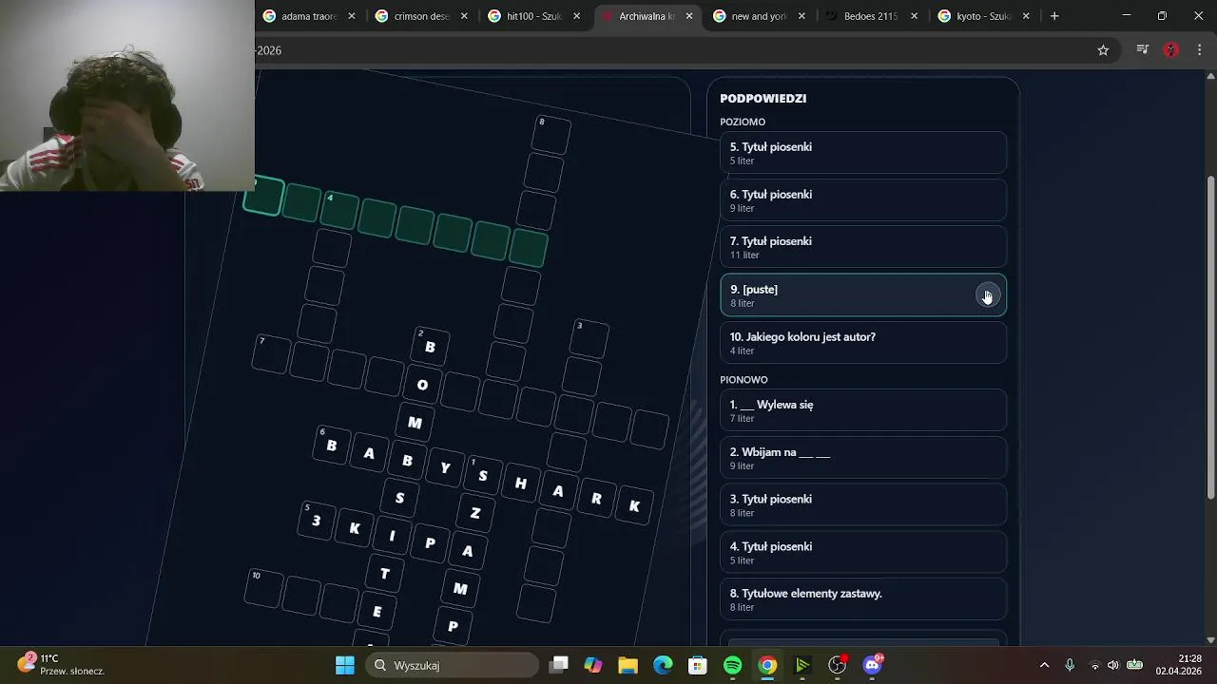The image size is (1217, 684).
Task: Open File Explorer from the taskbar
Action: pos(628,665)
